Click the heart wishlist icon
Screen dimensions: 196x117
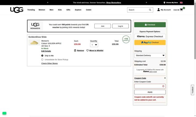(87, 50)
